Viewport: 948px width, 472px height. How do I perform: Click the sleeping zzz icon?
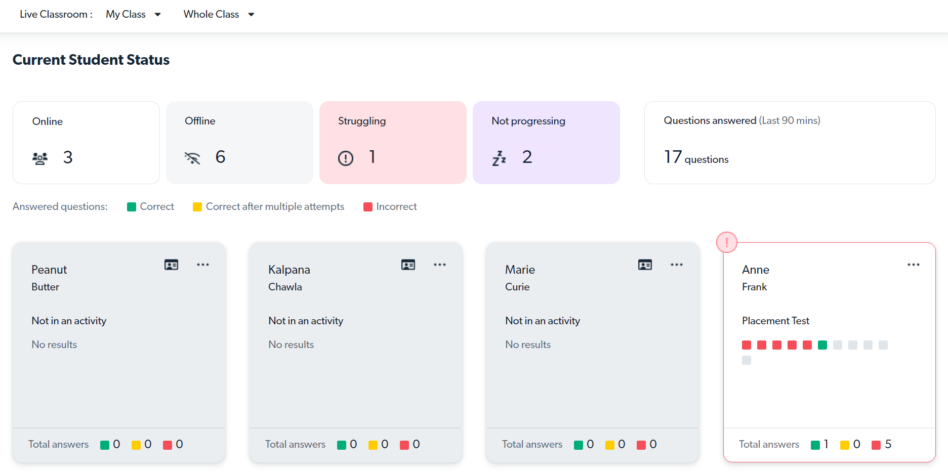499,158
